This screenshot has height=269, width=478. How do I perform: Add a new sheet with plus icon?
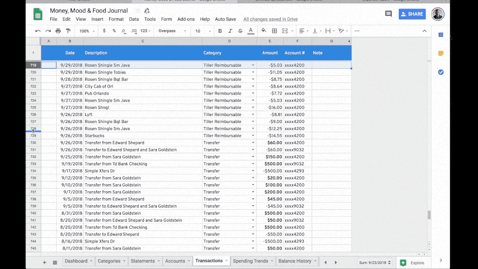(44, 263)
